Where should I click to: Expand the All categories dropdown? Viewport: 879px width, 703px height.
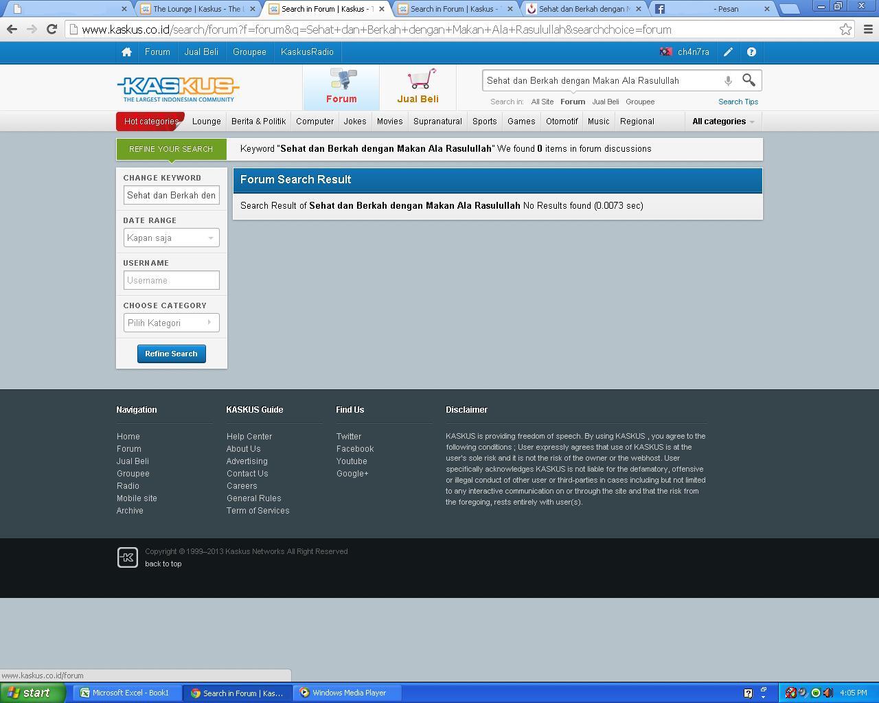[x=723, y=122]
